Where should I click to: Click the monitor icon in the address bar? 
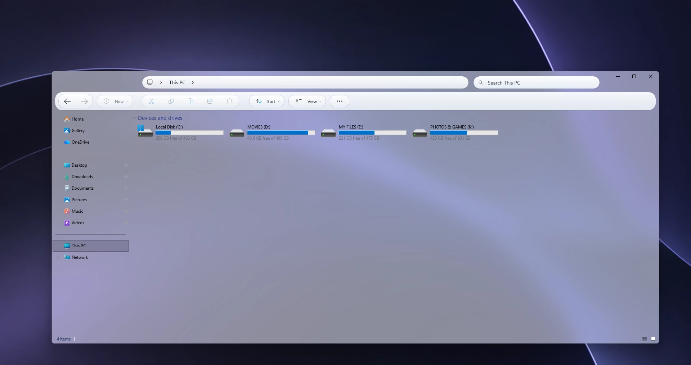click(150, 82)
